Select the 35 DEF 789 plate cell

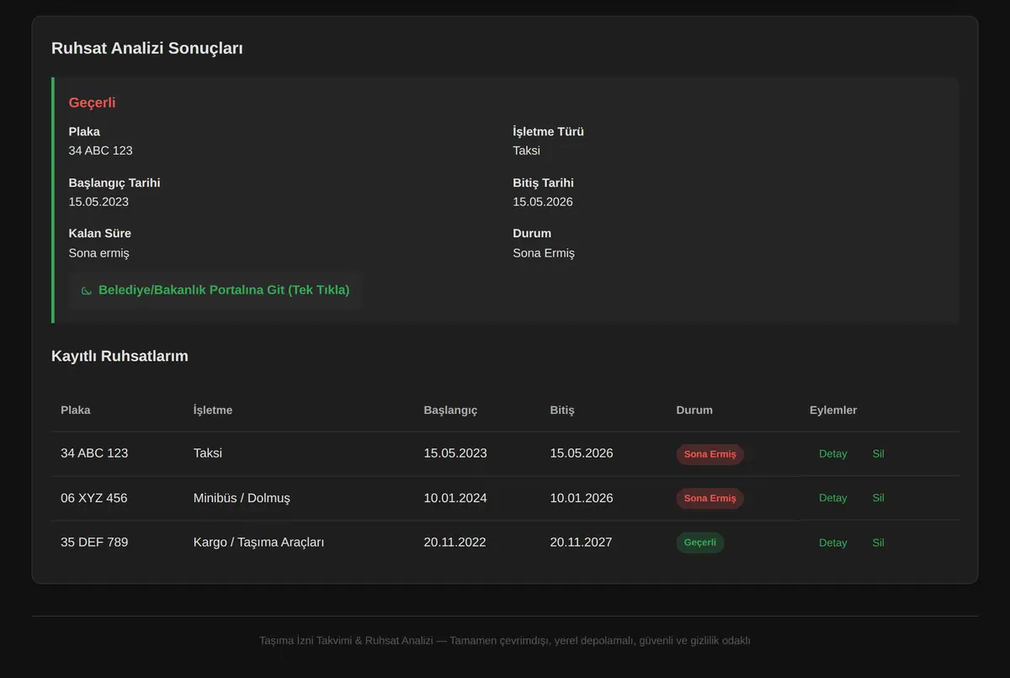(94, 543)
